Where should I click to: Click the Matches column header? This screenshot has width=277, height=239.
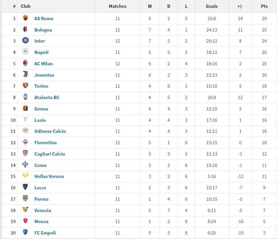pos(117,6)
